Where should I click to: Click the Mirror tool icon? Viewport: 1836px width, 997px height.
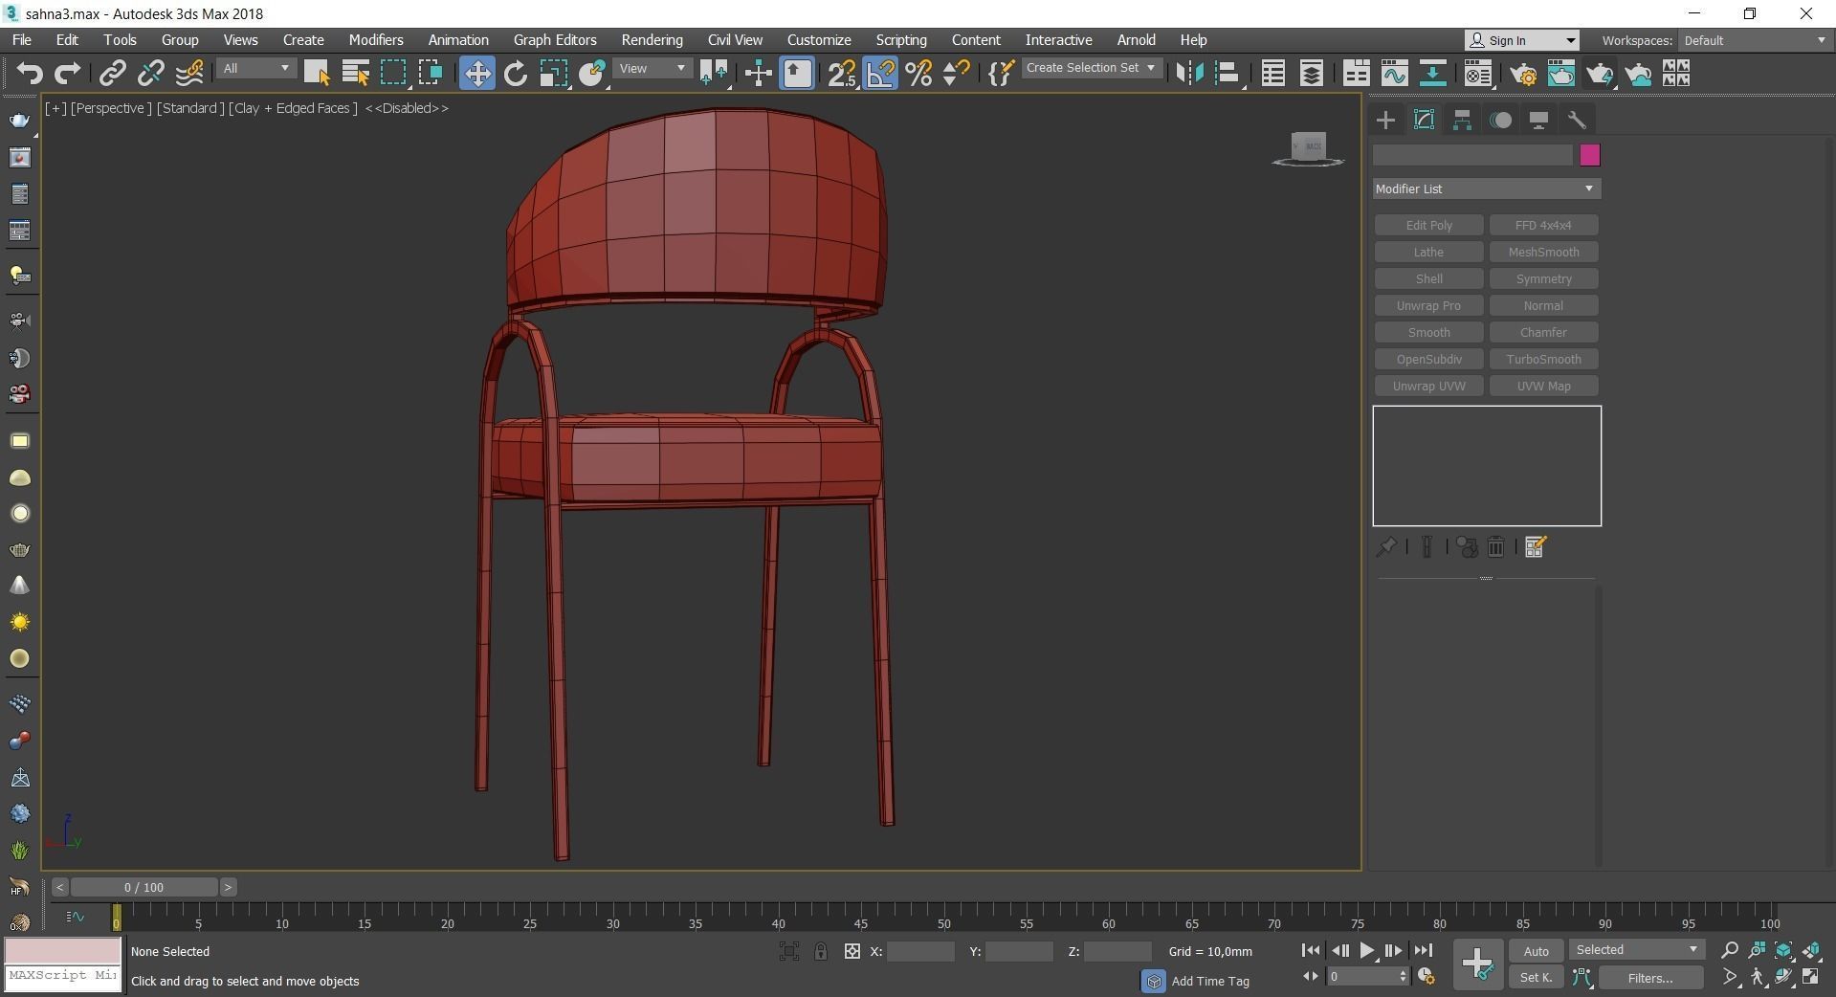pos(1189,74)
